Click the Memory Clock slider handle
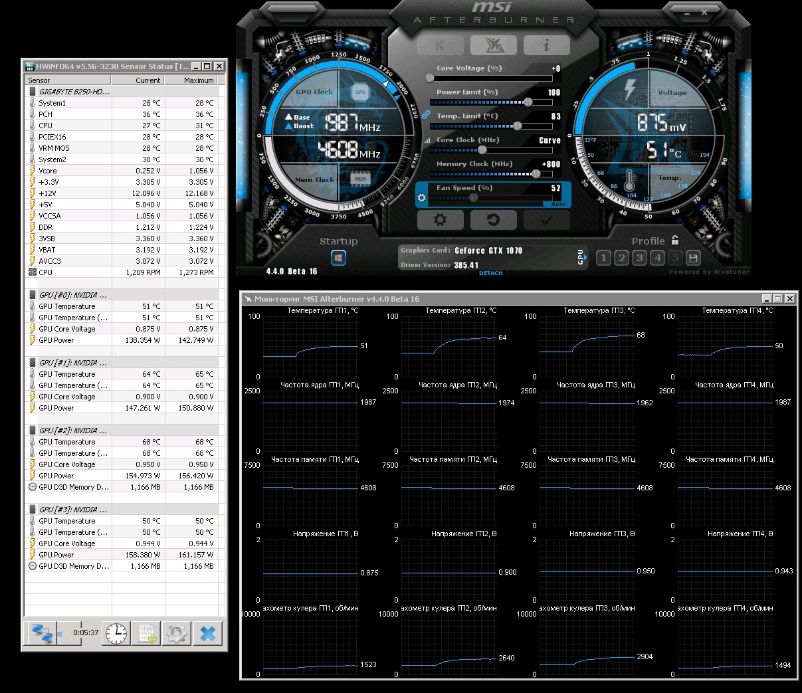 (x=536, y=174)
